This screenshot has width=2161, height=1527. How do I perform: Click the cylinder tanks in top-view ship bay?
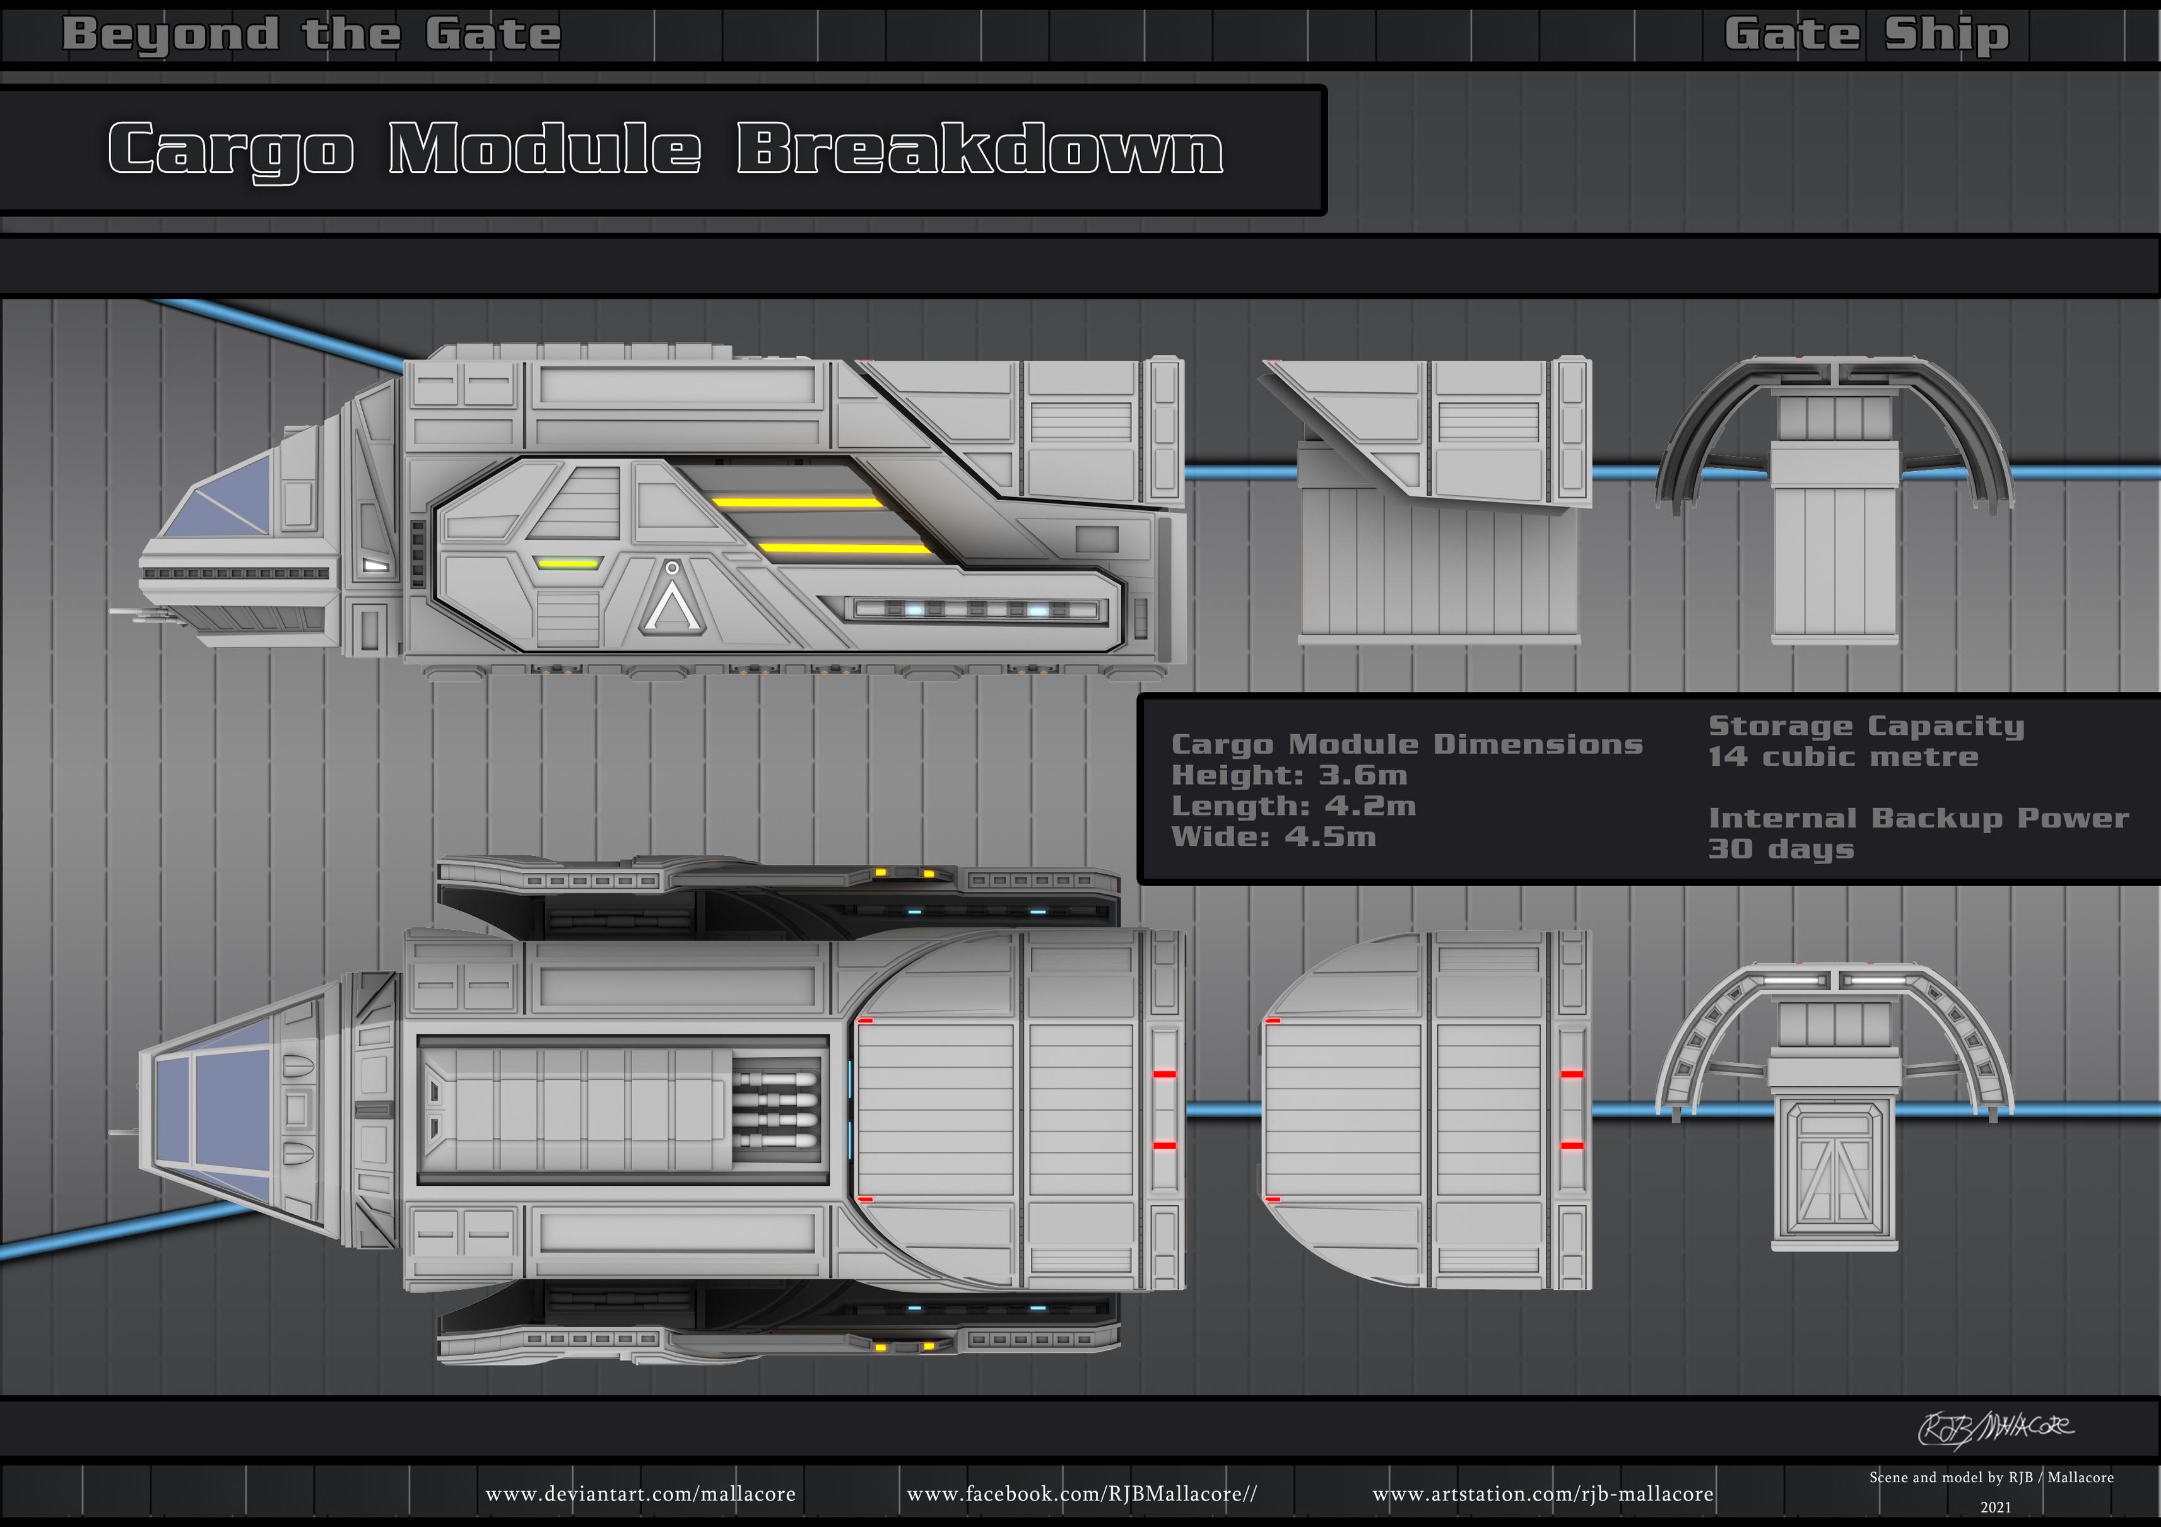pyautogui.click(x=775, y=1110)
